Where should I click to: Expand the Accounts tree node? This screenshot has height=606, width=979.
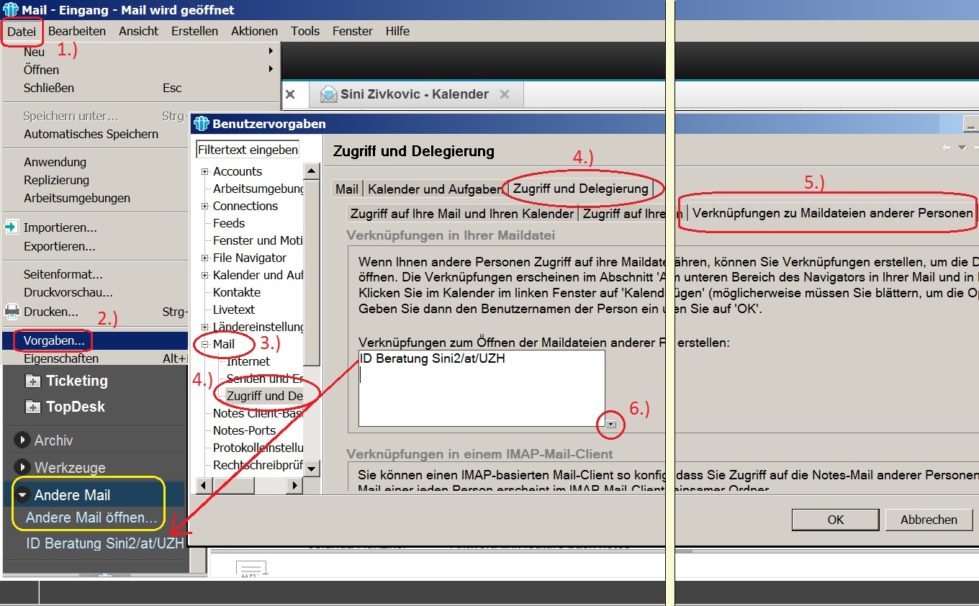205,172
